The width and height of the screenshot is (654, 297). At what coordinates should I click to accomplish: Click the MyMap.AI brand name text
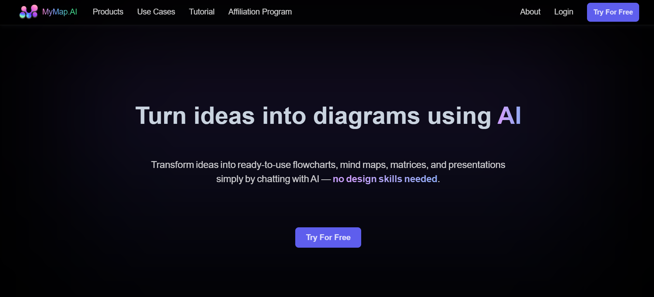pyautogui.click(x=59, y=12)
